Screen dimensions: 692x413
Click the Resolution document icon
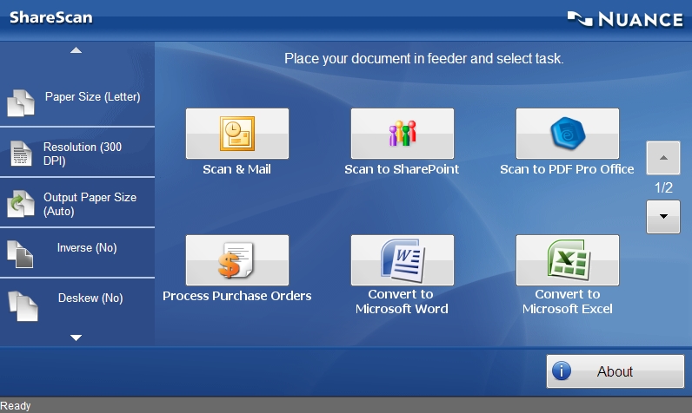[20, 154]
